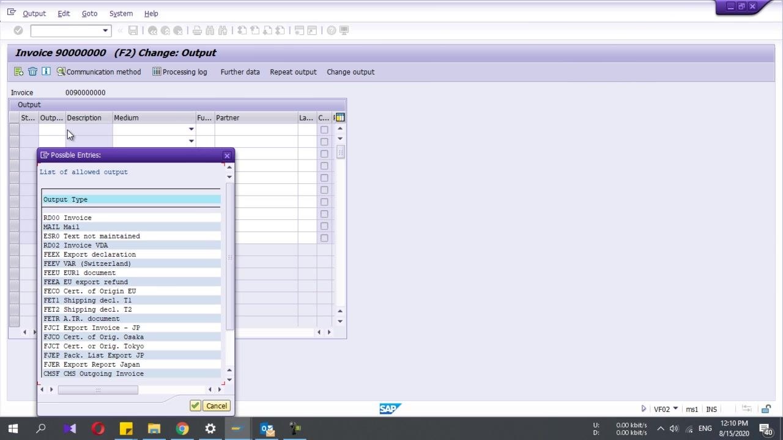Viewport: 783px width, 440px height.
Task: Click the Processing log button
Action: [180, 71]
